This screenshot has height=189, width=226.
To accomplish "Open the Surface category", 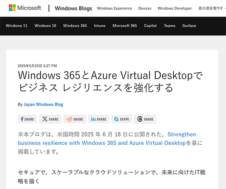I will pos(189,26).
